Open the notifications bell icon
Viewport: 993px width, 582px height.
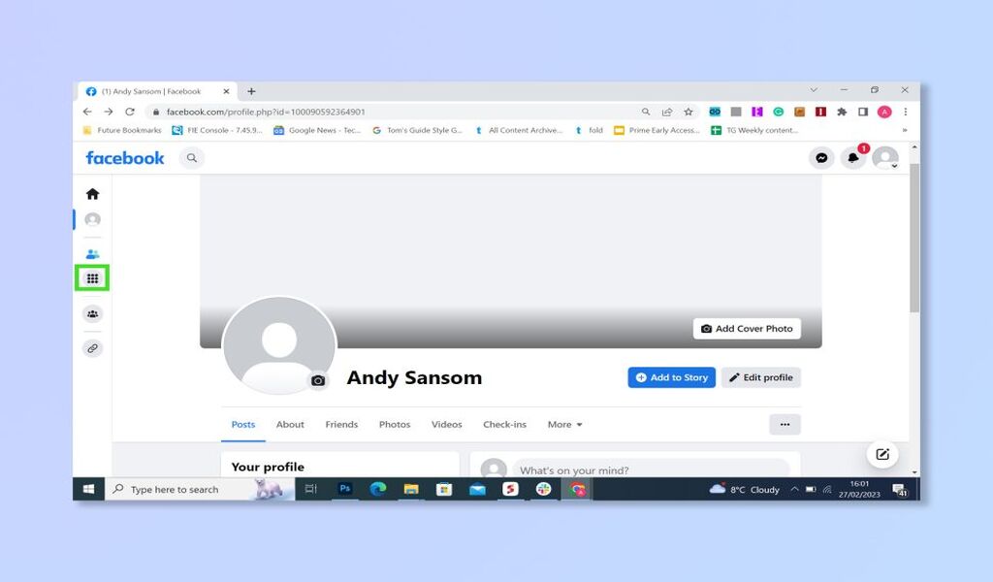pyautogui.click(x=853, y=158)
